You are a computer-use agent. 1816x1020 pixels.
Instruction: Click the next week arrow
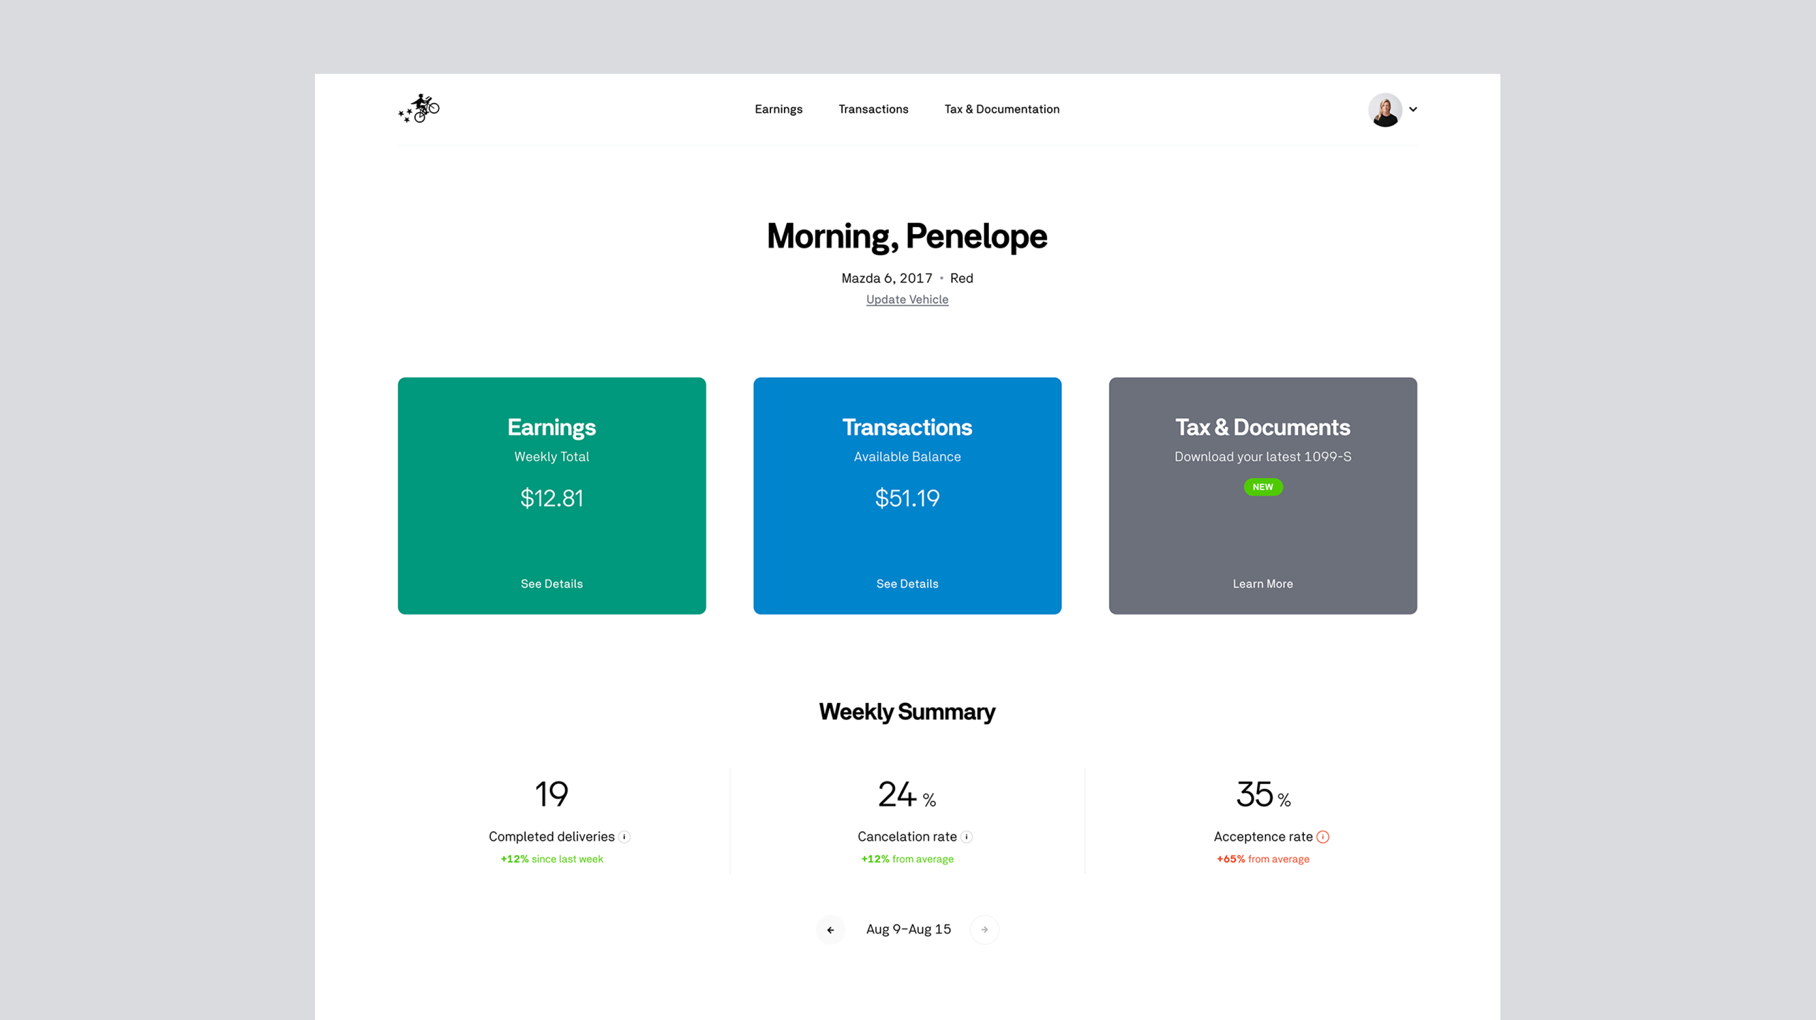tap(985, 929)
